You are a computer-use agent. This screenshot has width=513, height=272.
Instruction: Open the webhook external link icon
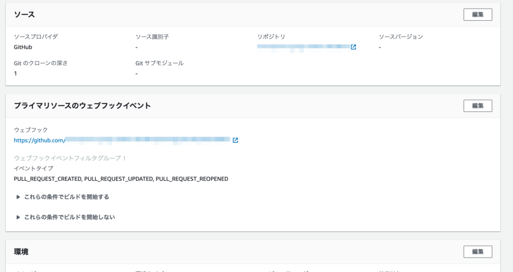(235, 140)
